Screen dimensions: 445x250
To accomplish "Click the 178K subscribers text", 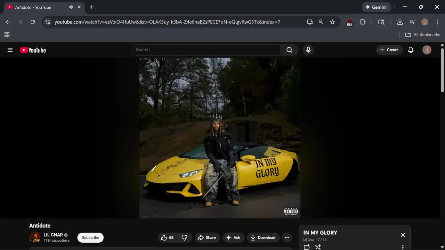I will [57, 241].
